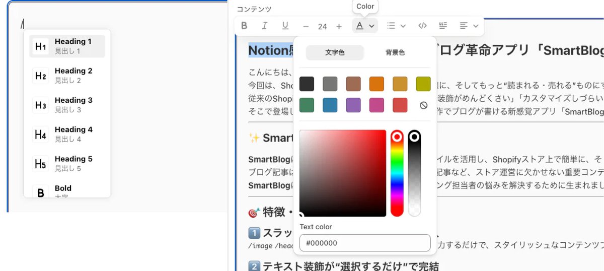Decrease font size with minus button
Image resolution: width=604 pixels, height=271 pixels.
pos(306,26)
